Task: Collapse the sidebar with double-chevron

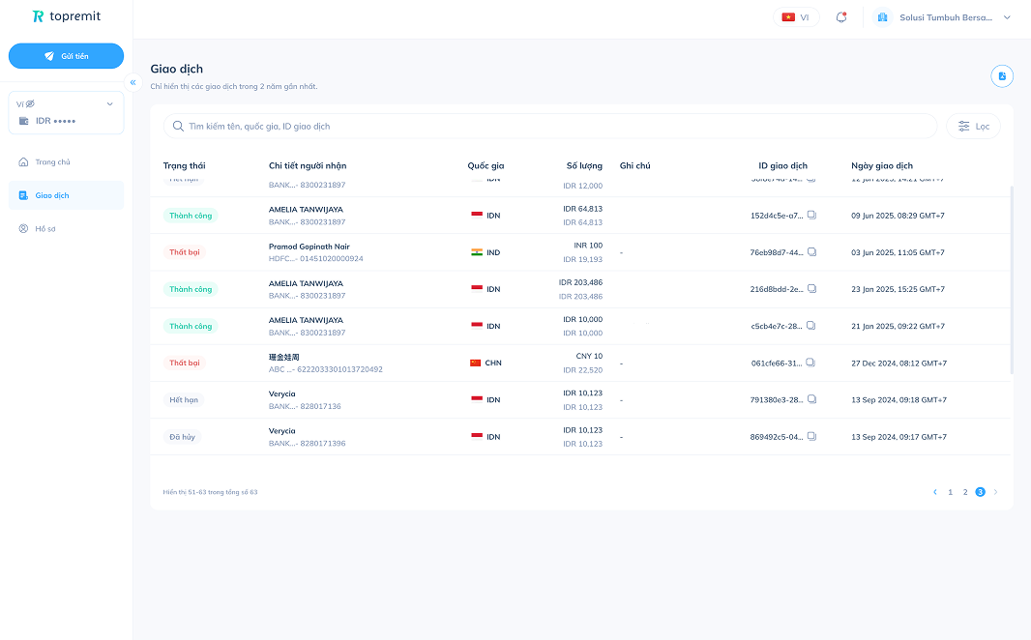Action: [133, 82]
